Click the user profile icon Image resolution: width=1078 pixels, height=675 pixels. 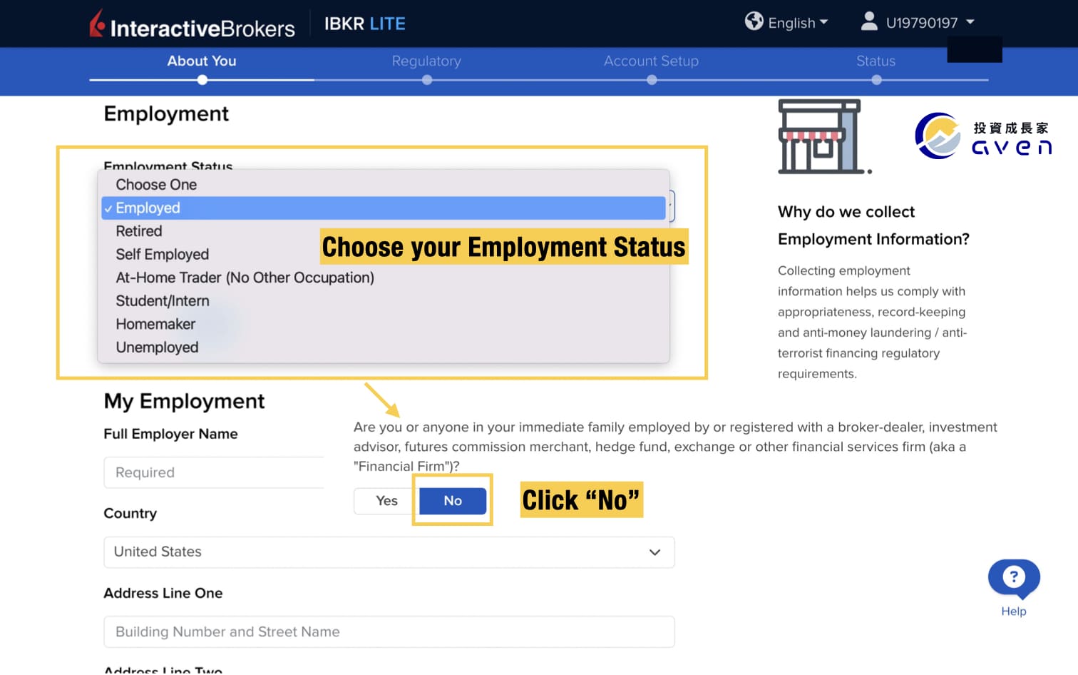point(868,21)
